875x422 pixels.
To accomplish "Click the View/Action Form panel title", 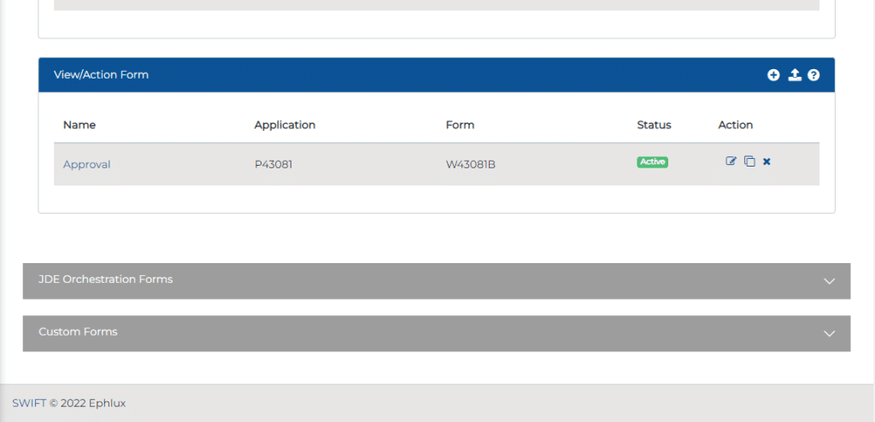I will pos(101,75).
